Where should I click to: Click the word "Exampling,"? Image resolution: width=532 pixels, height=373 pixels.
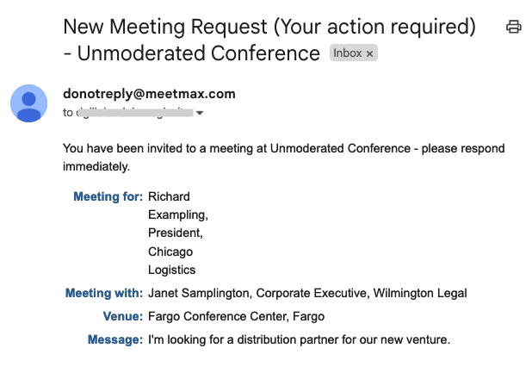178,214
